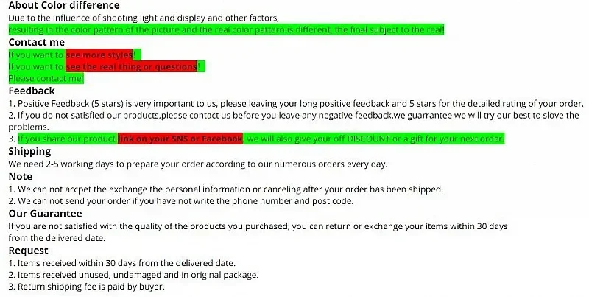Click 'Items received unused, undamaged' line

[x=133, y=275]
